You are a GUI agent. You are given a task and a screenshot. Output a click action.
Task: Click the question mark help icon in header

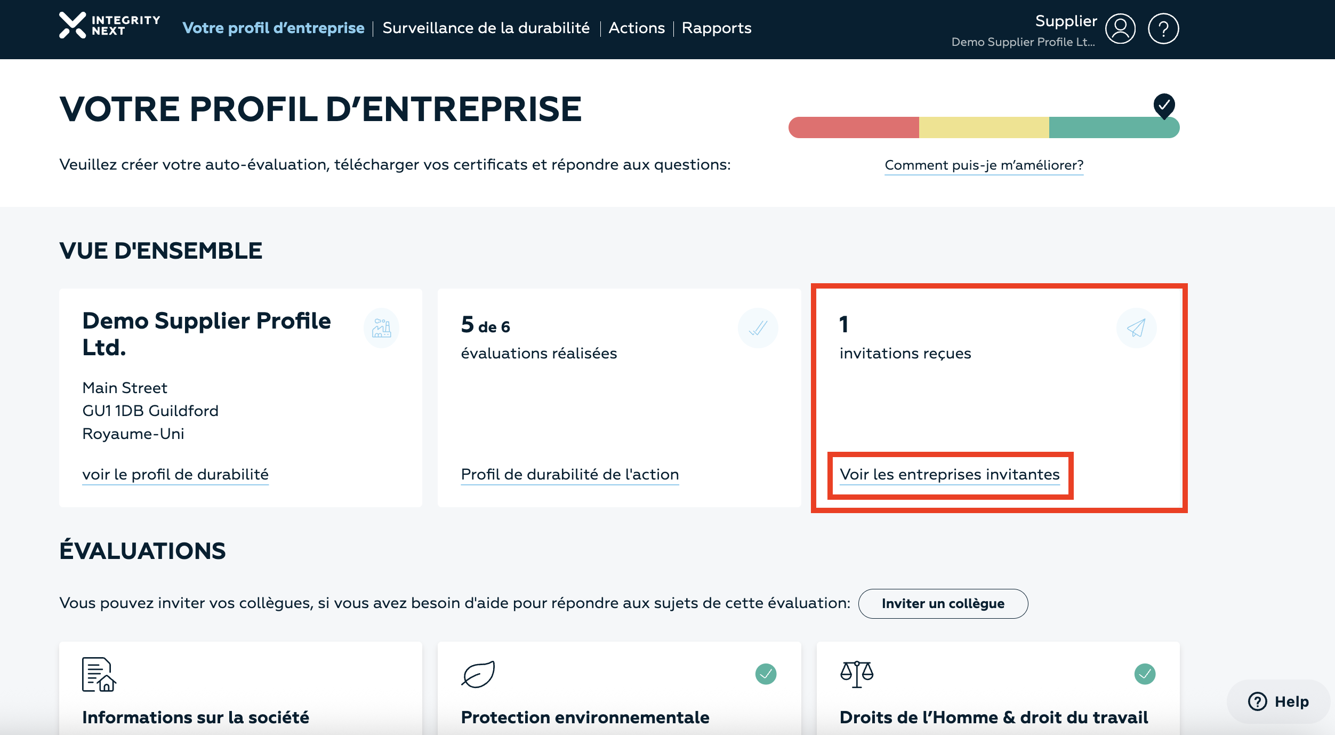coord(1163,29)
